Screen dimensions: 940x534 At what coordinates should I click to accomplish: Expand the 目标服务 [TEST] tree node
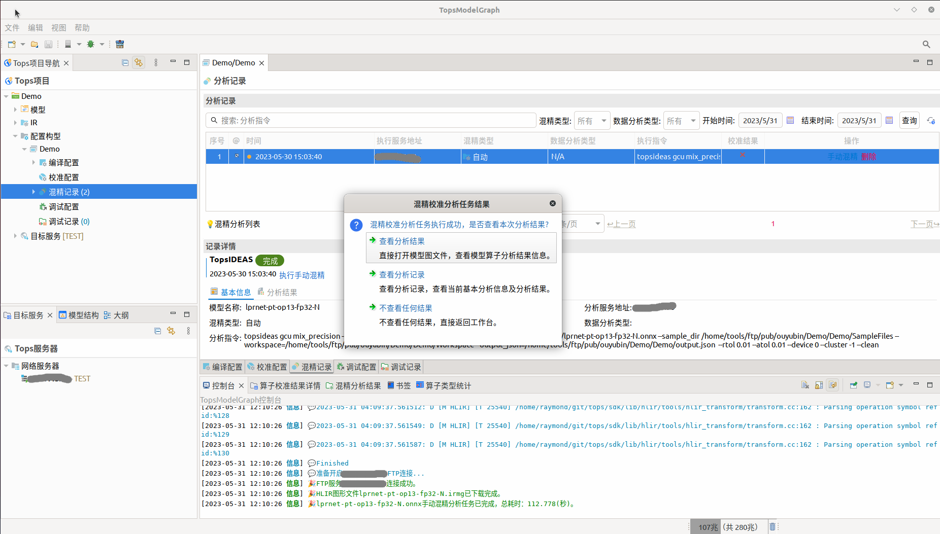15,236
